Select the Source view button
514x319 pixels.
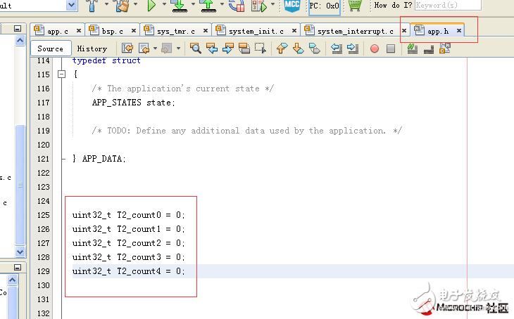pyautogui.click(x=50, y=48)
